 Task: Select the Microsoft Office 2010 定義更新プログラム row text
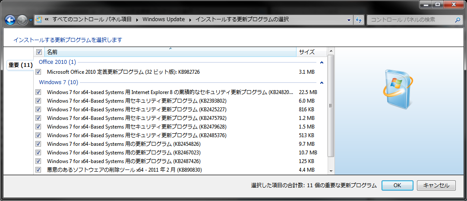coord(123,72)
